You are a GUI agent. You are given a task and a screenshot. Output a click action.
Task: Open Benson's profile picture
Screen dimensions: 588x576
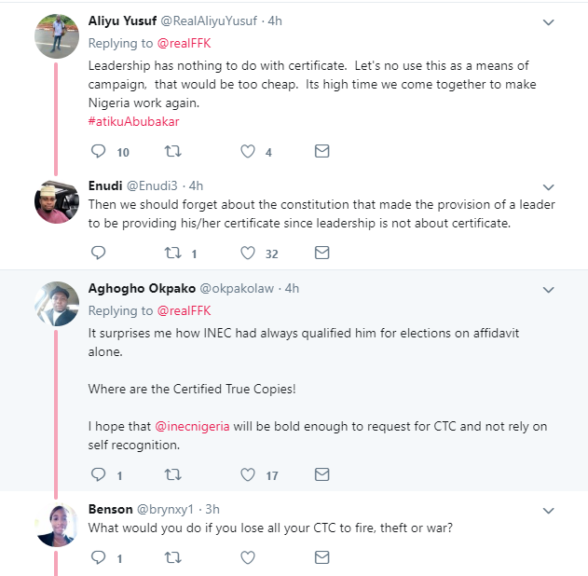point(56,525)
